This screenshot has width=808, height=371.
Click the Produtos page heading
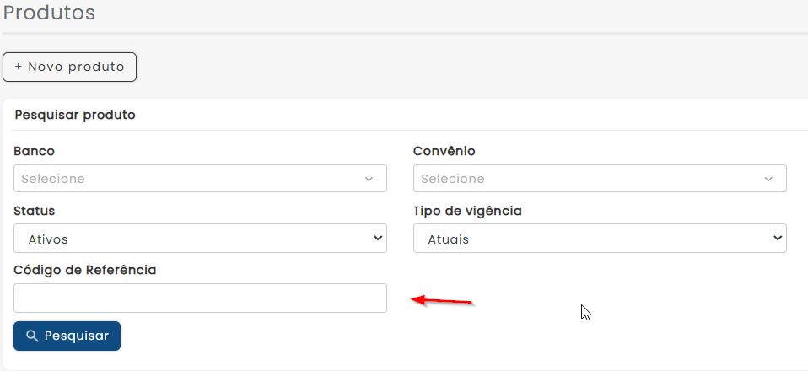click(x=49, y=13)
